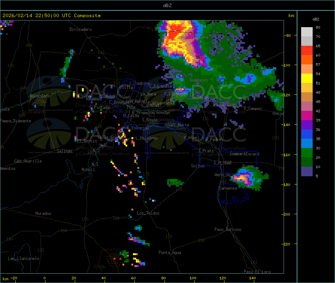Click the 'El_Desvio' map label
Viewport: 335px width, 283px height.
(87, 141)
